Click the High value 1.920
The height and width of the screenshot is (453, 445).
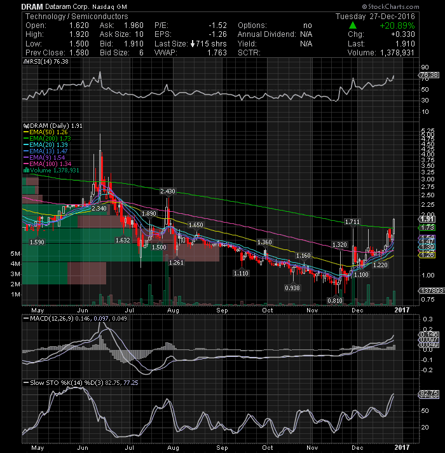pyautogui.click(x=79, y=34)
